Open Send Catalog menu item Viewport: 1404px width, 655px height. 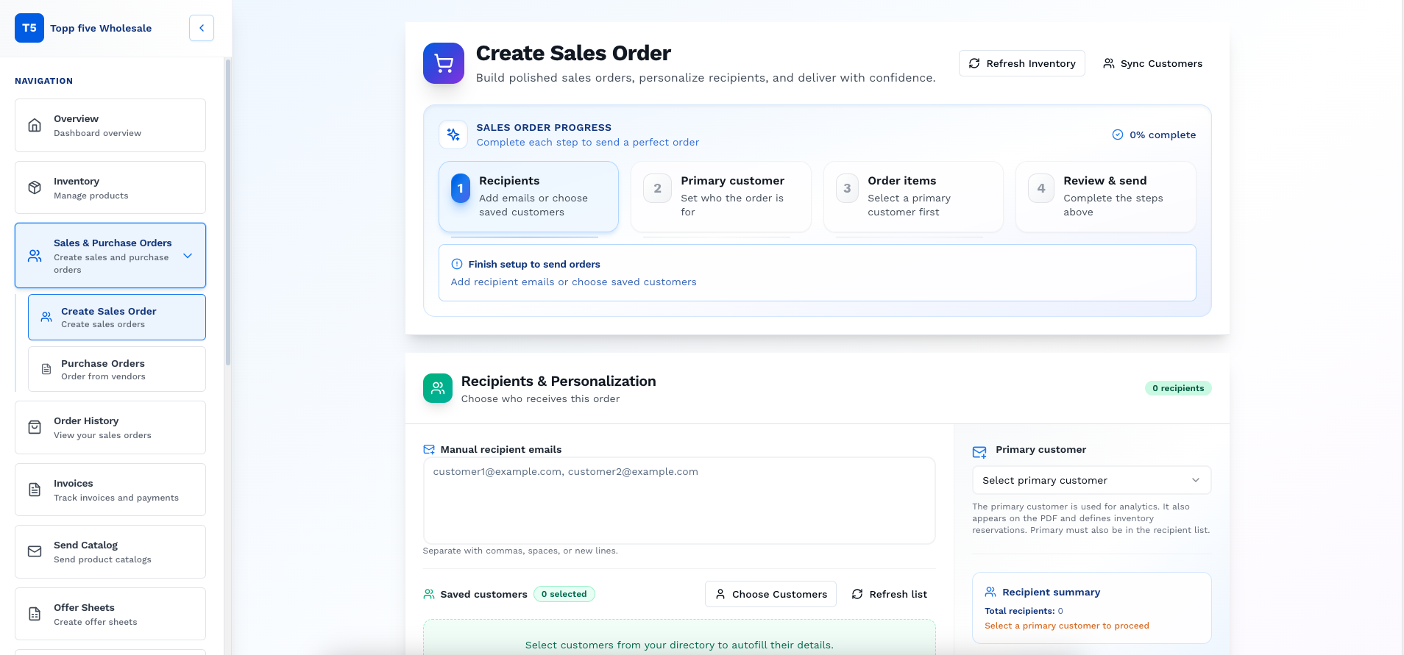(110, 551)
